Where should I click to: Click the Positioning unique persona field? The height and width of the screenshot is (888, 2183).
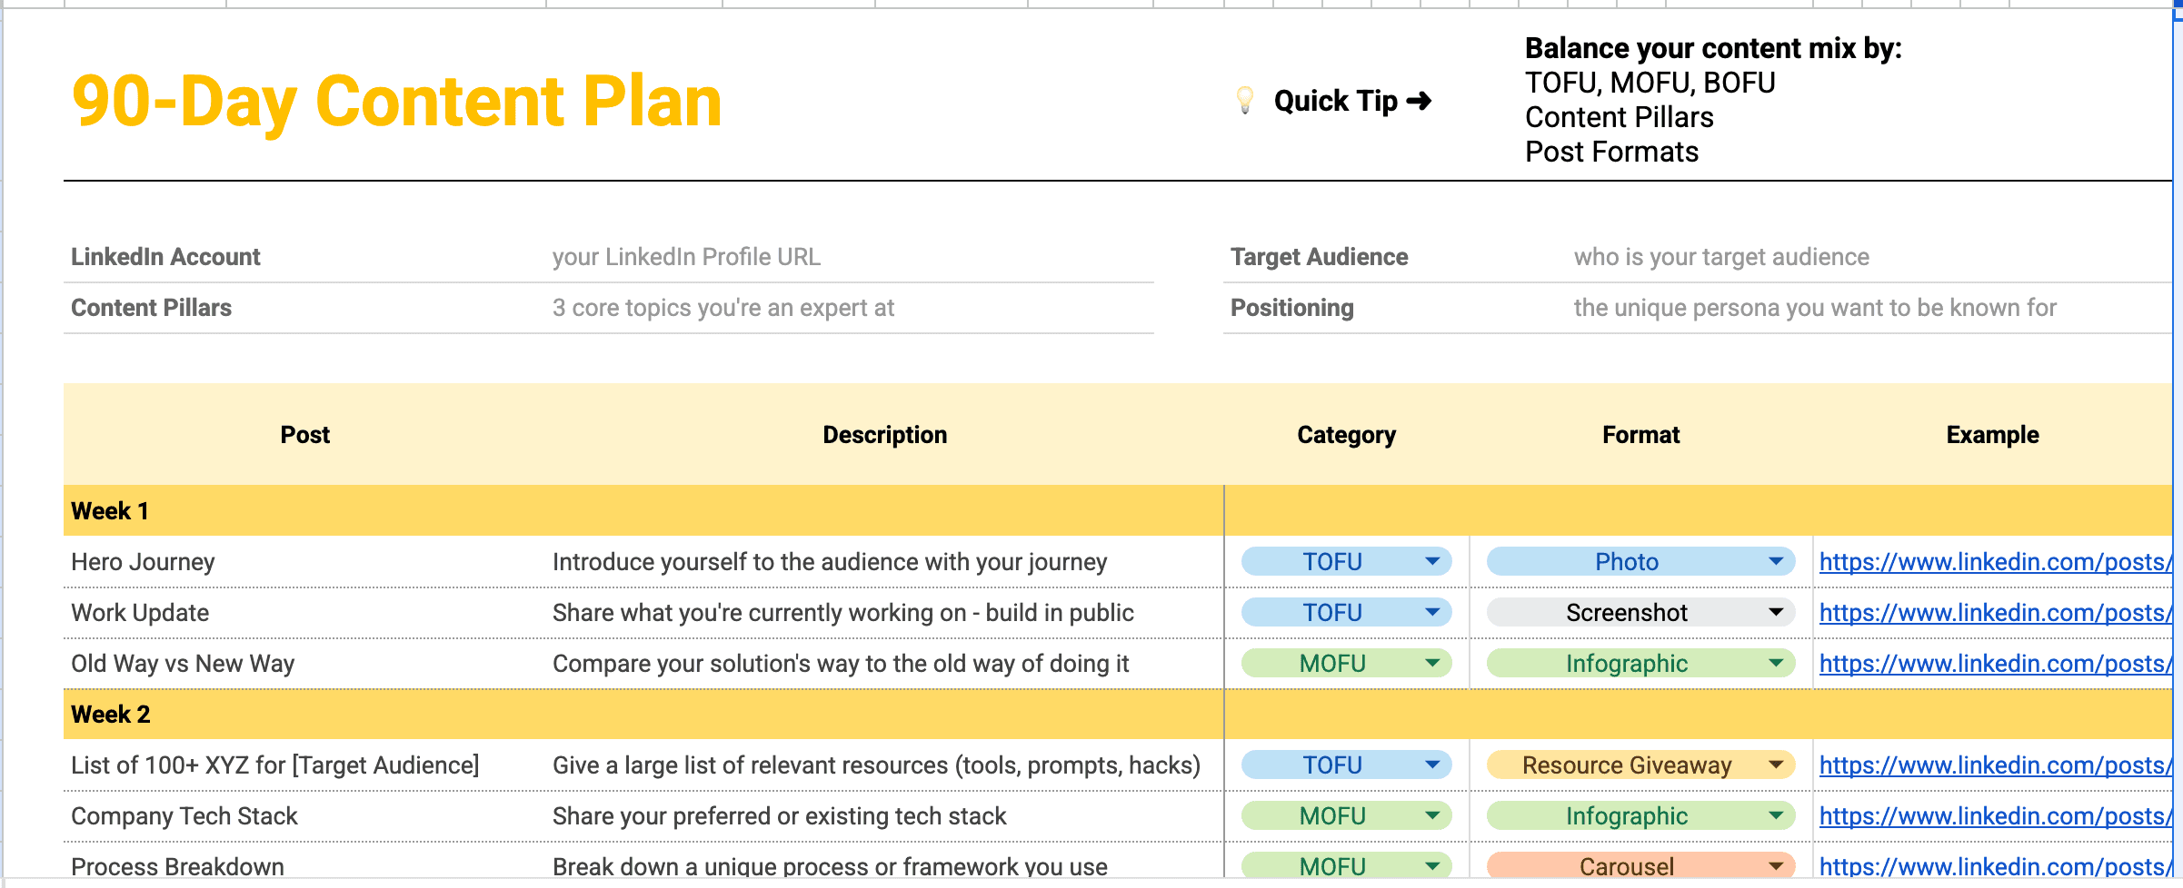point(1814,308)
